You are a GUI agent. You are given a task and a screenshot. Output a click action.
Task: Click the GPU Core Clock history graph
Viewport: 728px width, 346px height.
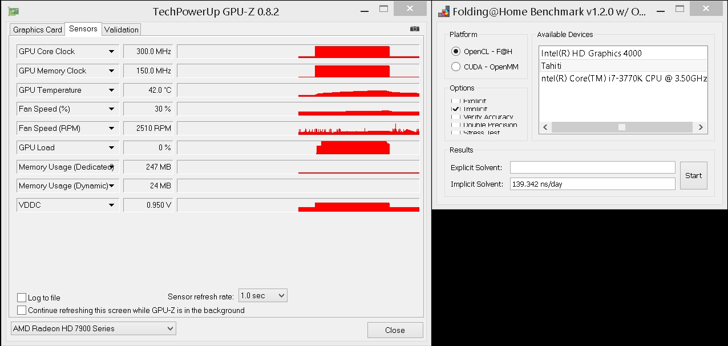tap(298, 51)
